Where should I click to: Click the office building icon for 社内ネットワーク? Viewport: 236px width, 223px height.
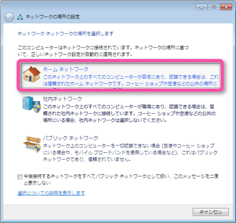[x=31, y=104]
